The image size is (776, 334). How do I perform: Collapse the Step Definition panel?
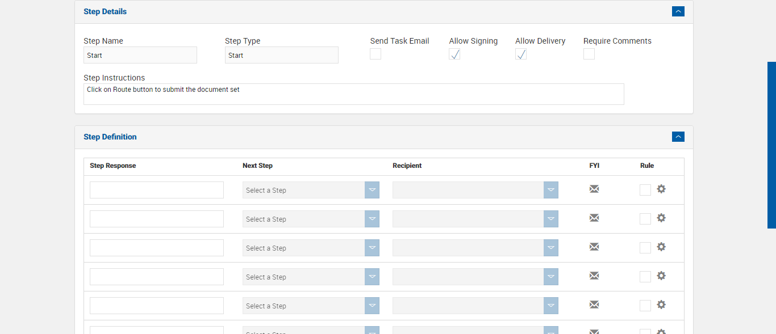tap(678, 137)
